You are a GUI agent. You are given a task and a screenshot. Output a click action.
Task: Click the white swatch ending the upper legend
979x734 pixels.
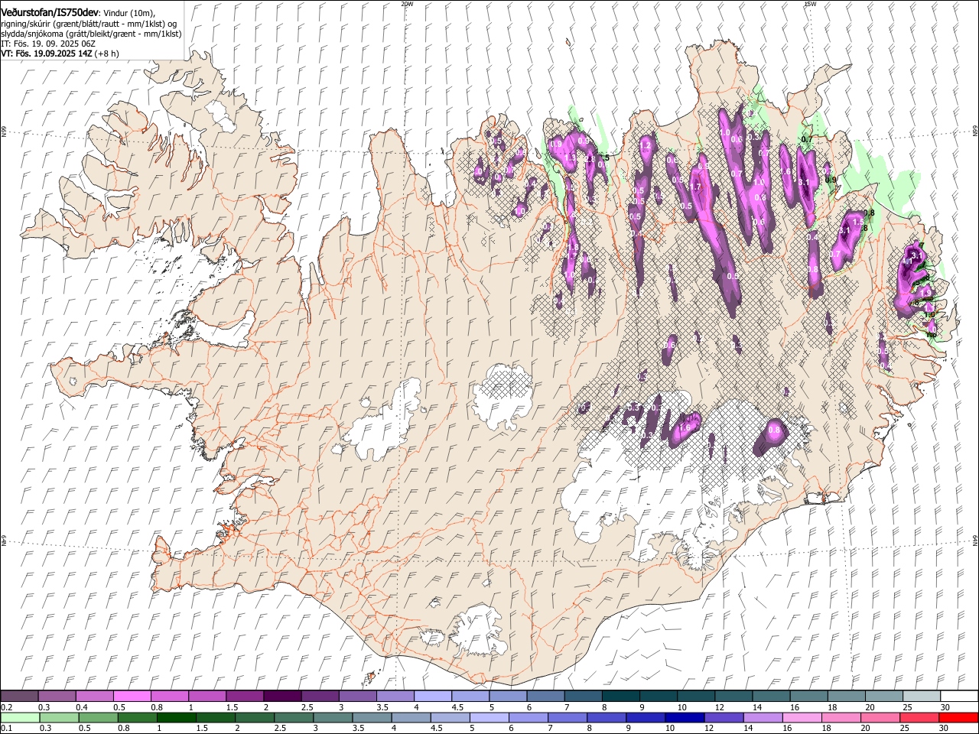[959, 696]
